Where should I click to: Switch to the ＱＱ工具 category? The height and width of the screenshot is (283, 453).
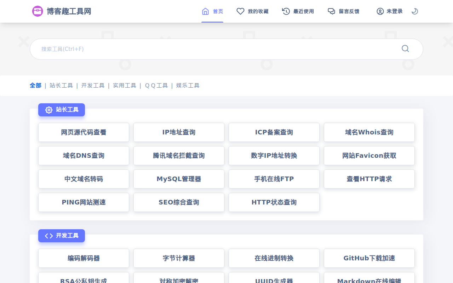point(156,85)
